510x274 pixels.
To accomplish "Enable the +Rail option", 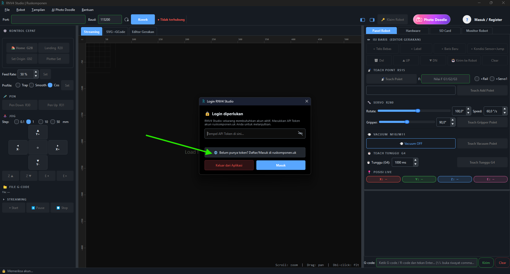I will [477, 79].
